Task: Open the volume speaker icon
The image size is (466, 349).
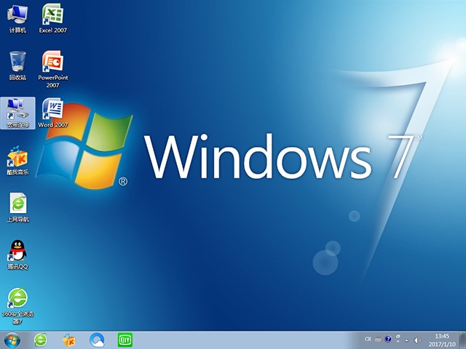Action: click(417, 340)
